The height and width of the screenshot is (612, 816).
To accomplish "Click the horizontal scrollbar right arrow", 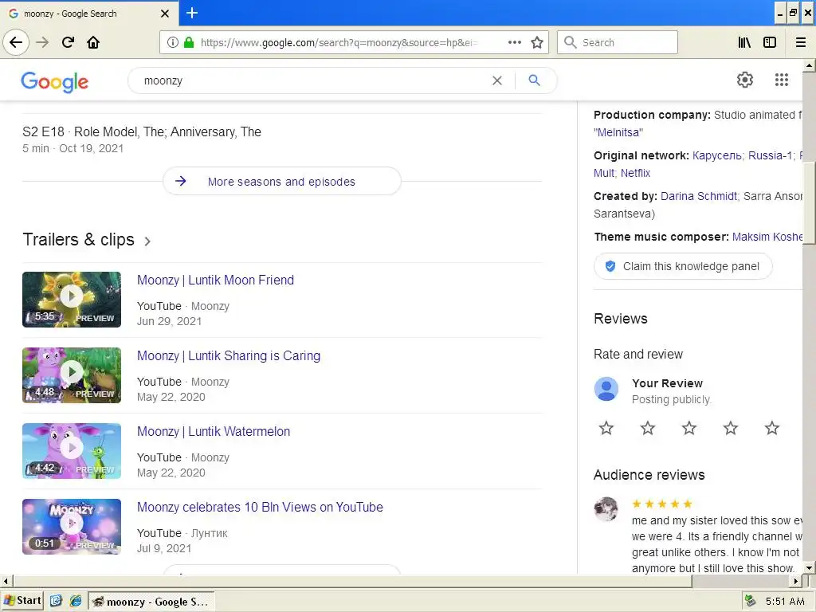I will click(x=796, y=581).
